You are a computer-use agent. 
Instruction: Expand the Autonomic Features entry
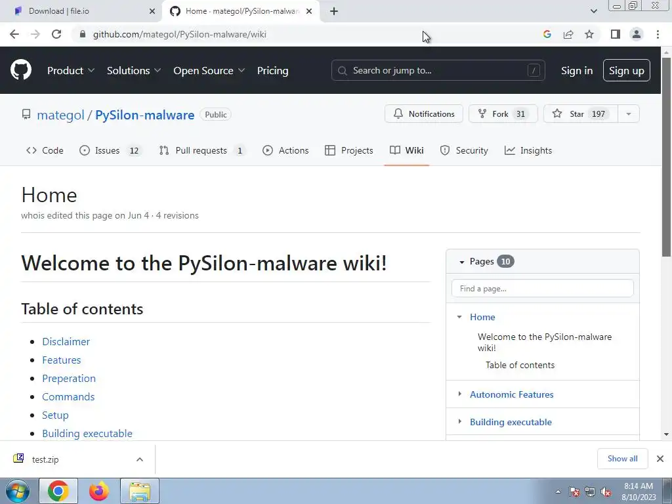(459, 394)
